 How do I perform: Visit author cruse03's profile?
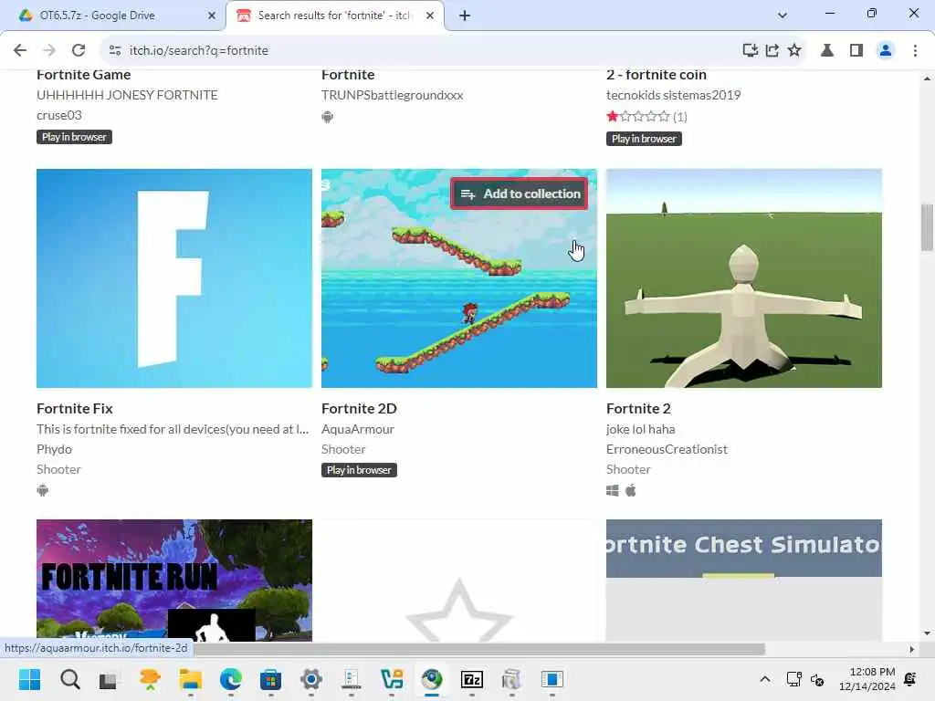click(x=59, y=115)
